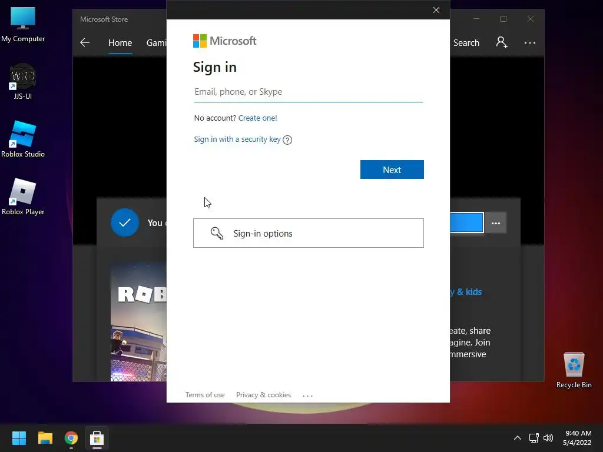Click the back arrow in Microsoft Store
603x452 pixels.
[x=85, y=42]
